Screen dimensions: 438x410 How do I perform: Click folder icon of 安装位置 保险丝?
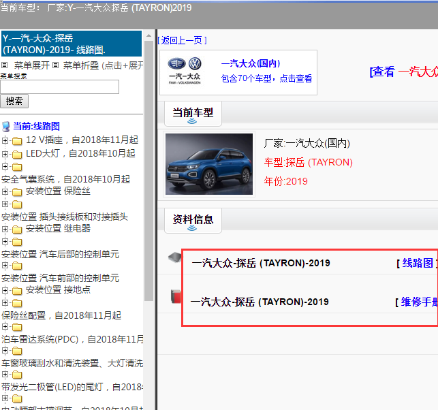coord(17,192)
